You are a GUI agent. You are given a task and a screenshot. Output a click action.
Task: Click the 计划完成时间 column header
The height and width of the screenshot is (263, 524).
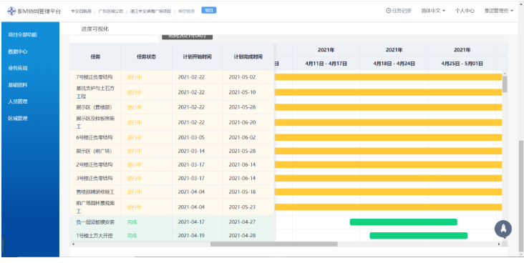(x=248, y=56)
